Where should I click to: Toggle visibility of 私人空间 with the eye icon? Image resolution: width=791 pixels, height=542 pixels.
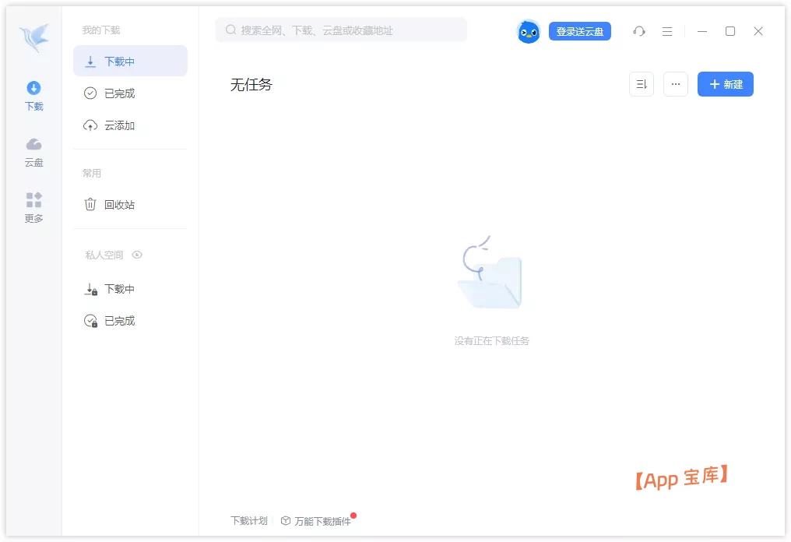(x=137, y=255)
